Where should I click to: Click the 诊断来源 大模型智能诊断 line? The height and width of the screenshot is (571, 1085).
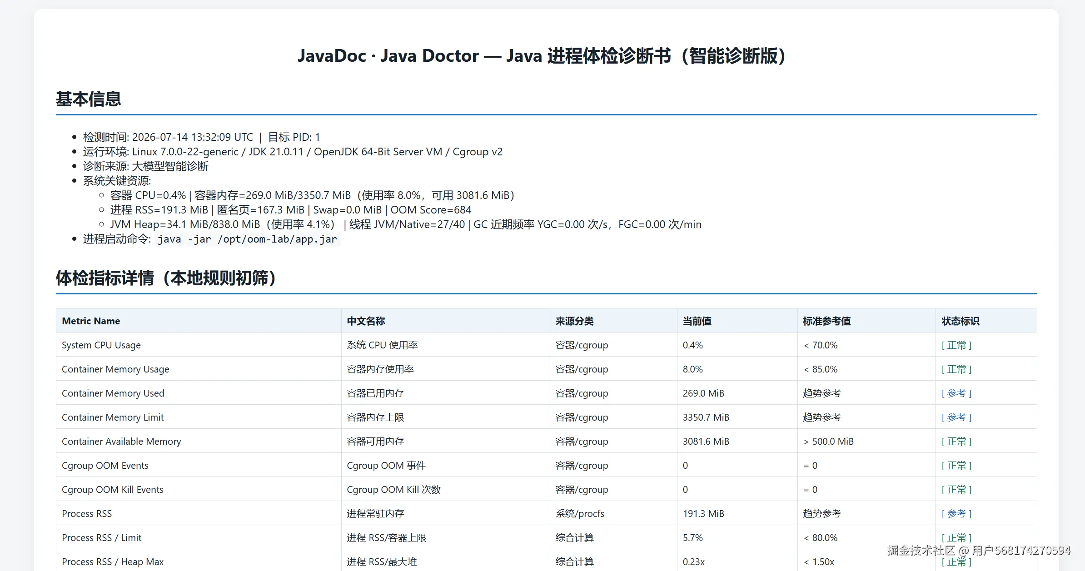(145, 166)
